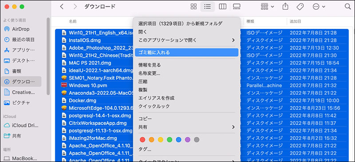The height and width of the screenshot is (162, 355).
Task: Choose 圧縮 in the context menu
Action: (186, 82)
